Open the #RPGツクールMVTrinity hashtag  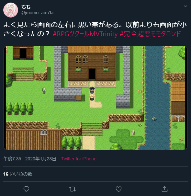(85, 34)
